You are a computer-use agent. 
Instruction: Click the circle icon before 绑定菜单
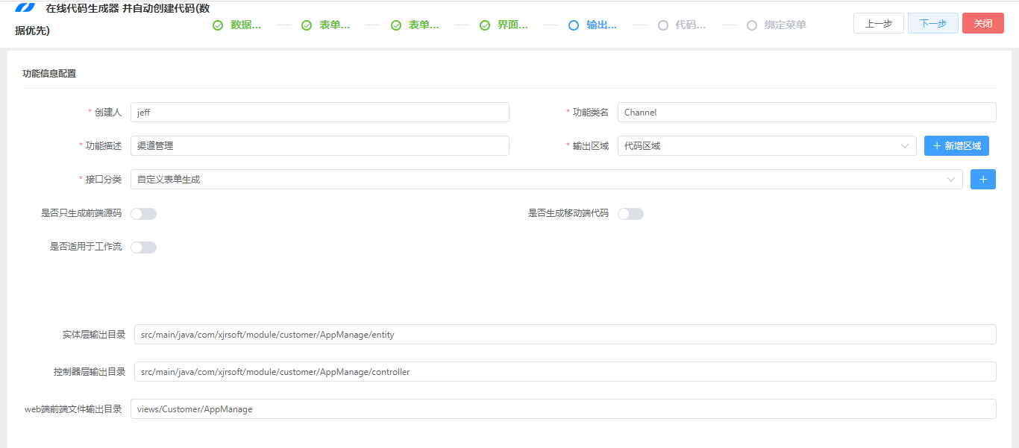pyautogui.click(x=751, y=25)
